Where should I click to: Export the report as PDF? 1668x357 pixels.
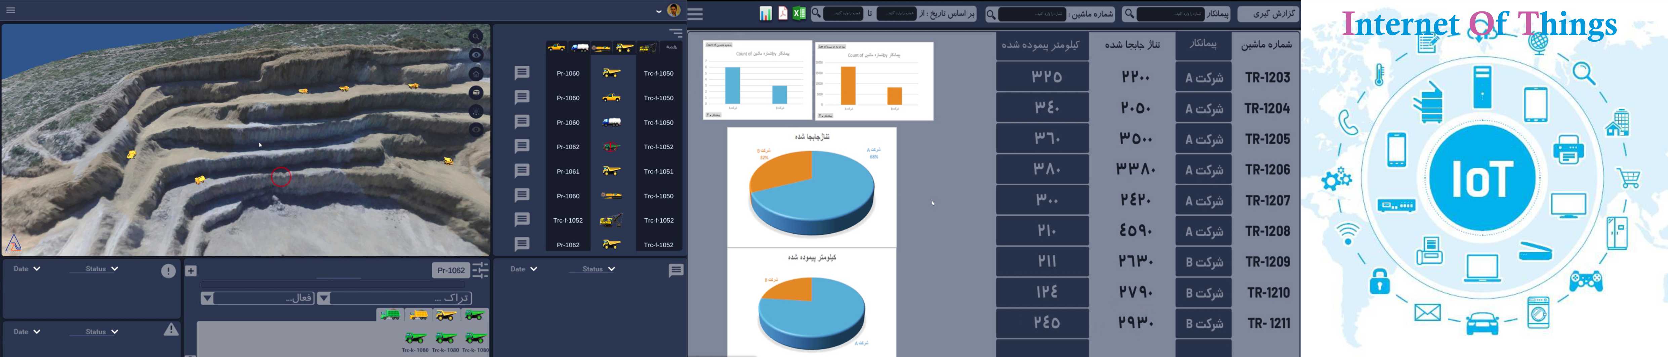(783, 13)
